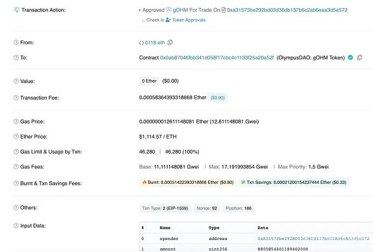This screenshot has height=252, width=373.
Task: Click the Txn Type 2 (EIP-1559) badge
Action: pyautogui.click(x=165, y=208)
